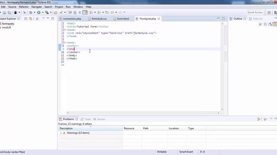Maximize the editor area
Image resolution: width=277 pixels, height=155 pixels.
[x=223, y=19]
